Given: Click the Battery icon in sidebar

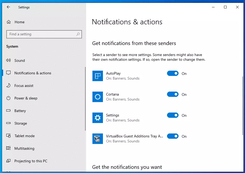Looking at the screenshot, I should click(x=8, y=110).
